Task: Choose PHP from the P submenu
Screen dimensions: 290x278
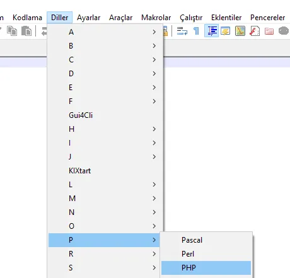Action: point(206,268)
